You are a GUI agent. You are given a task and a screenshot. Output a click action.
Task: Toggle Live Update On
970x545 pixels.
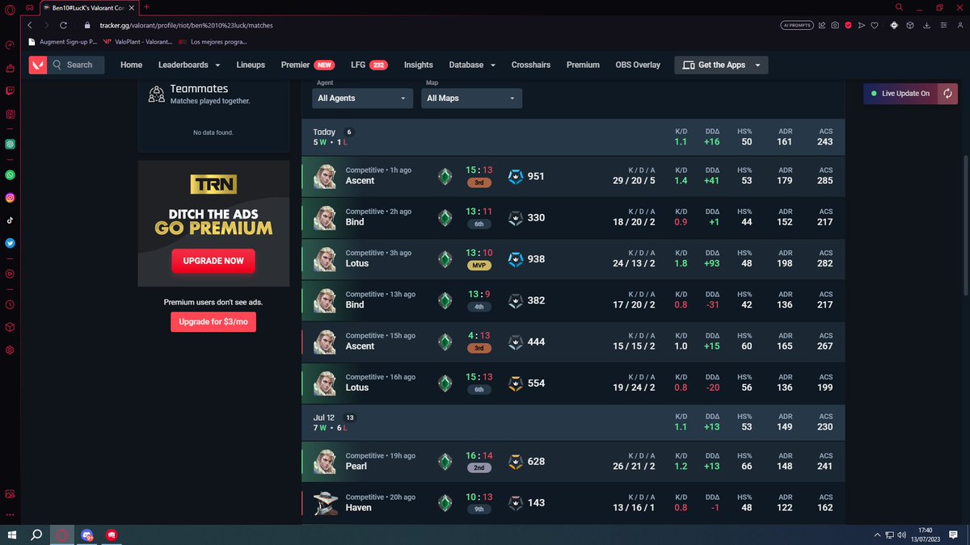[x=900, y=94]
